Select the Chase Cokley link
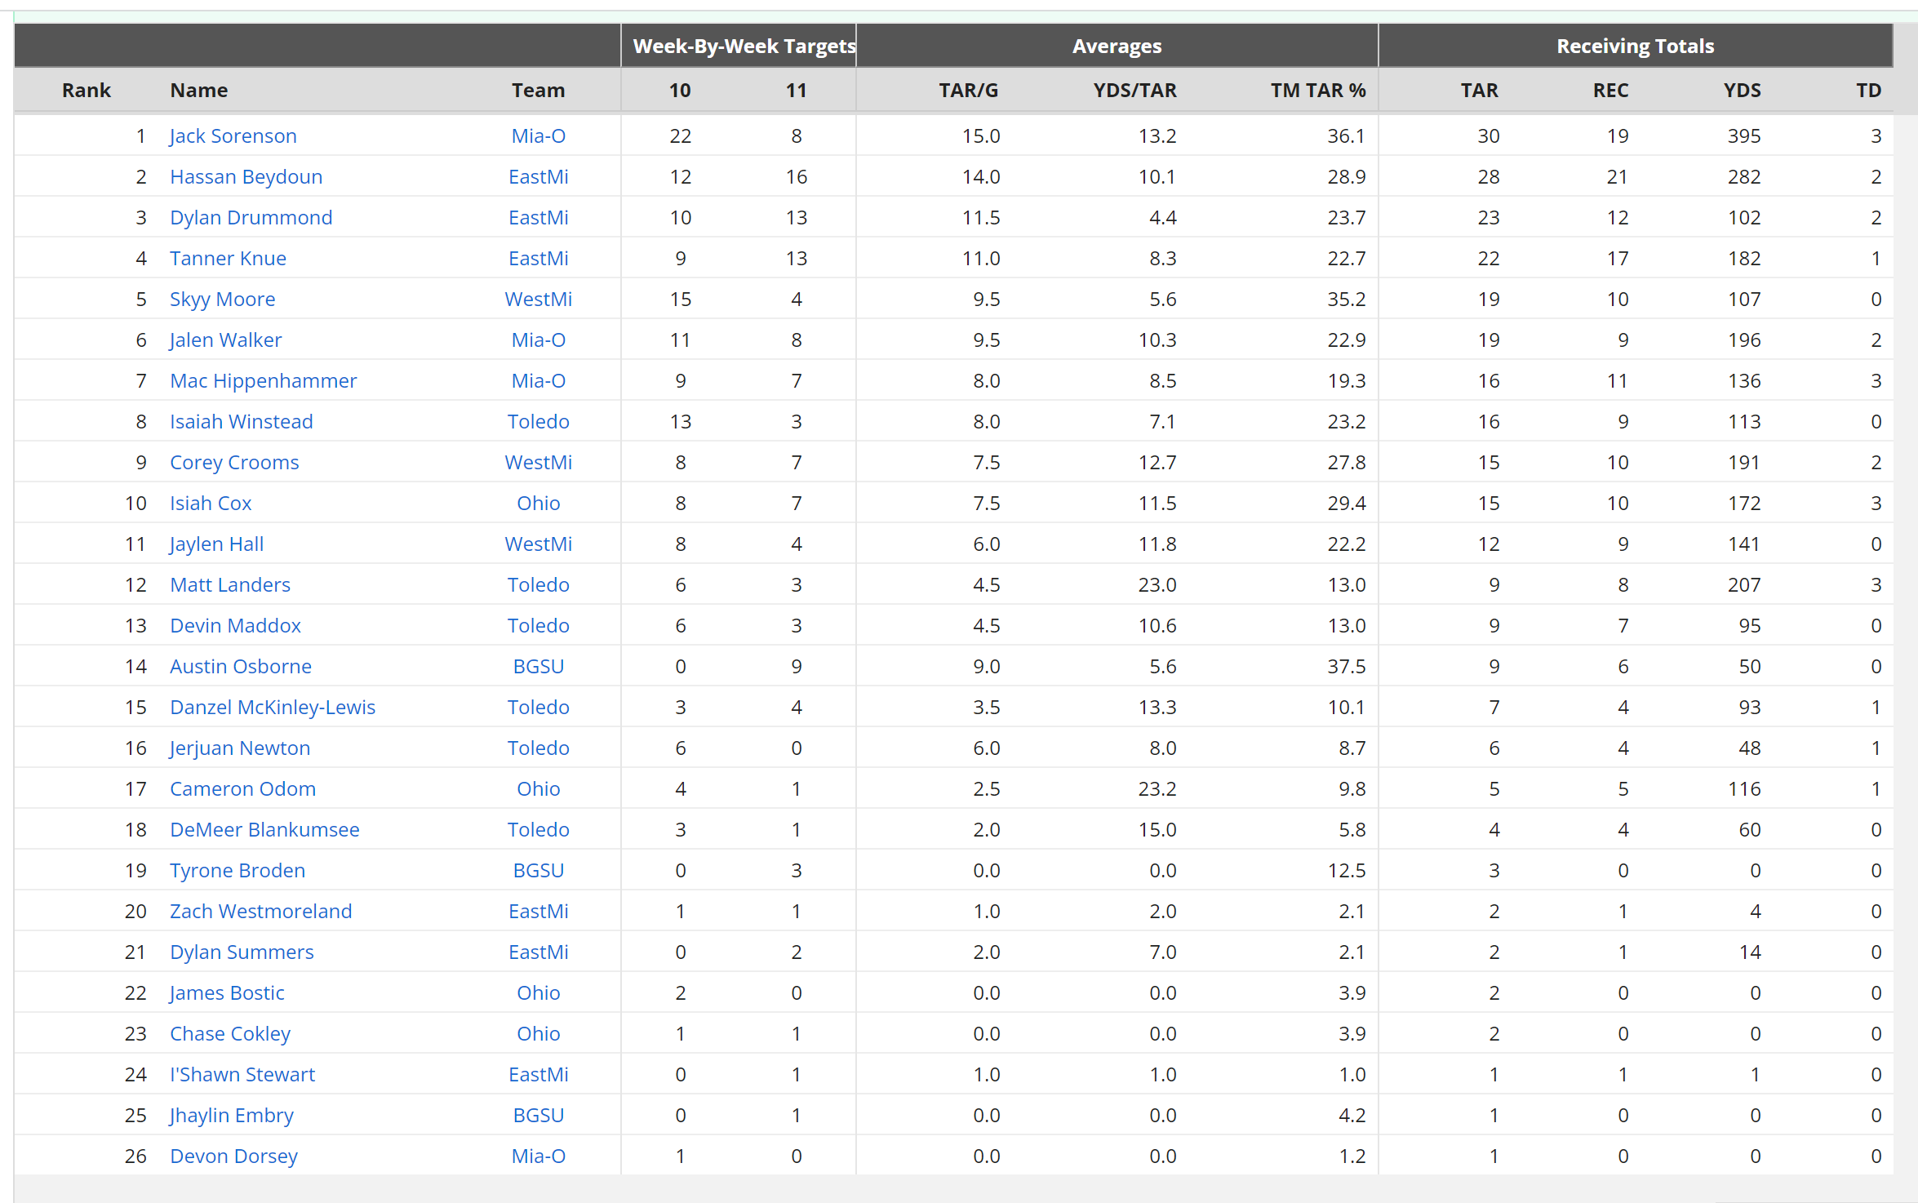This screenshot has width=1918, height=1203. click(230, 1033)
